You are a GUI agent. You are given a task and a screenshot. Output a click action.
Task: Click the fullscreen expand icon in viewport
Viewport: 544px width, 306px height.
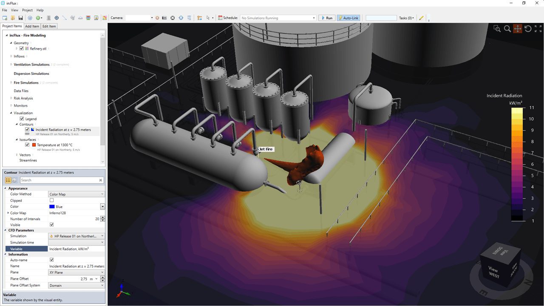click(538, 28)
